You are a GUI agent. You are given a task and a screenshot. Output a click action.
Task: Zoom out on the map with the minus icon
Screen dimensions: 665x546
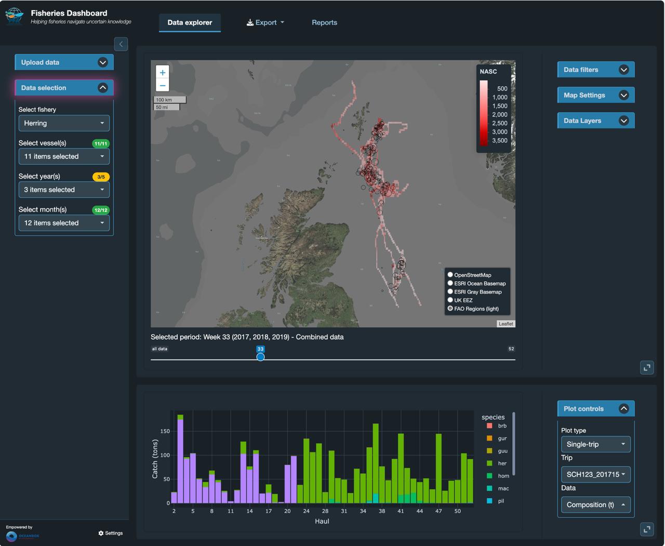(x=162, y=85)
